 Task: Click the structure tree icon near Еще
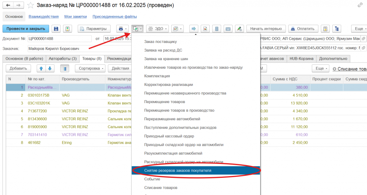[x=336, y=29]
